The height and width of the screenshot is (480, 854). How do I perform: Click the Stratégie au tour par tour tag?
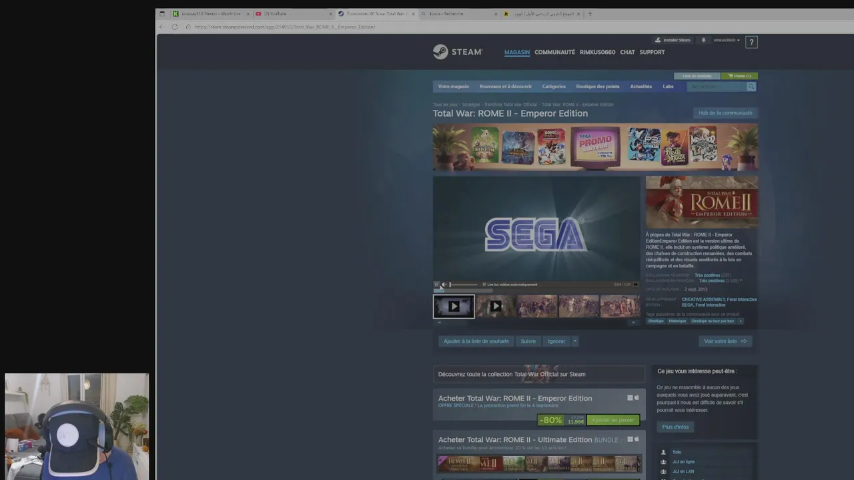(x=713, y=321)
